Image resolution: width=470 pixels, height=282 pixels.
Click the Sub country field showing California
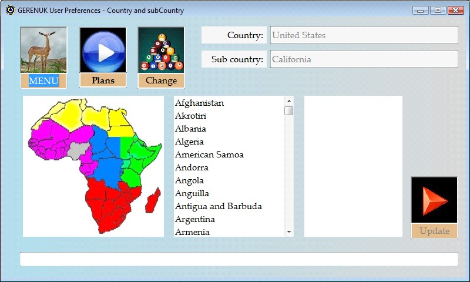(364, 59)
